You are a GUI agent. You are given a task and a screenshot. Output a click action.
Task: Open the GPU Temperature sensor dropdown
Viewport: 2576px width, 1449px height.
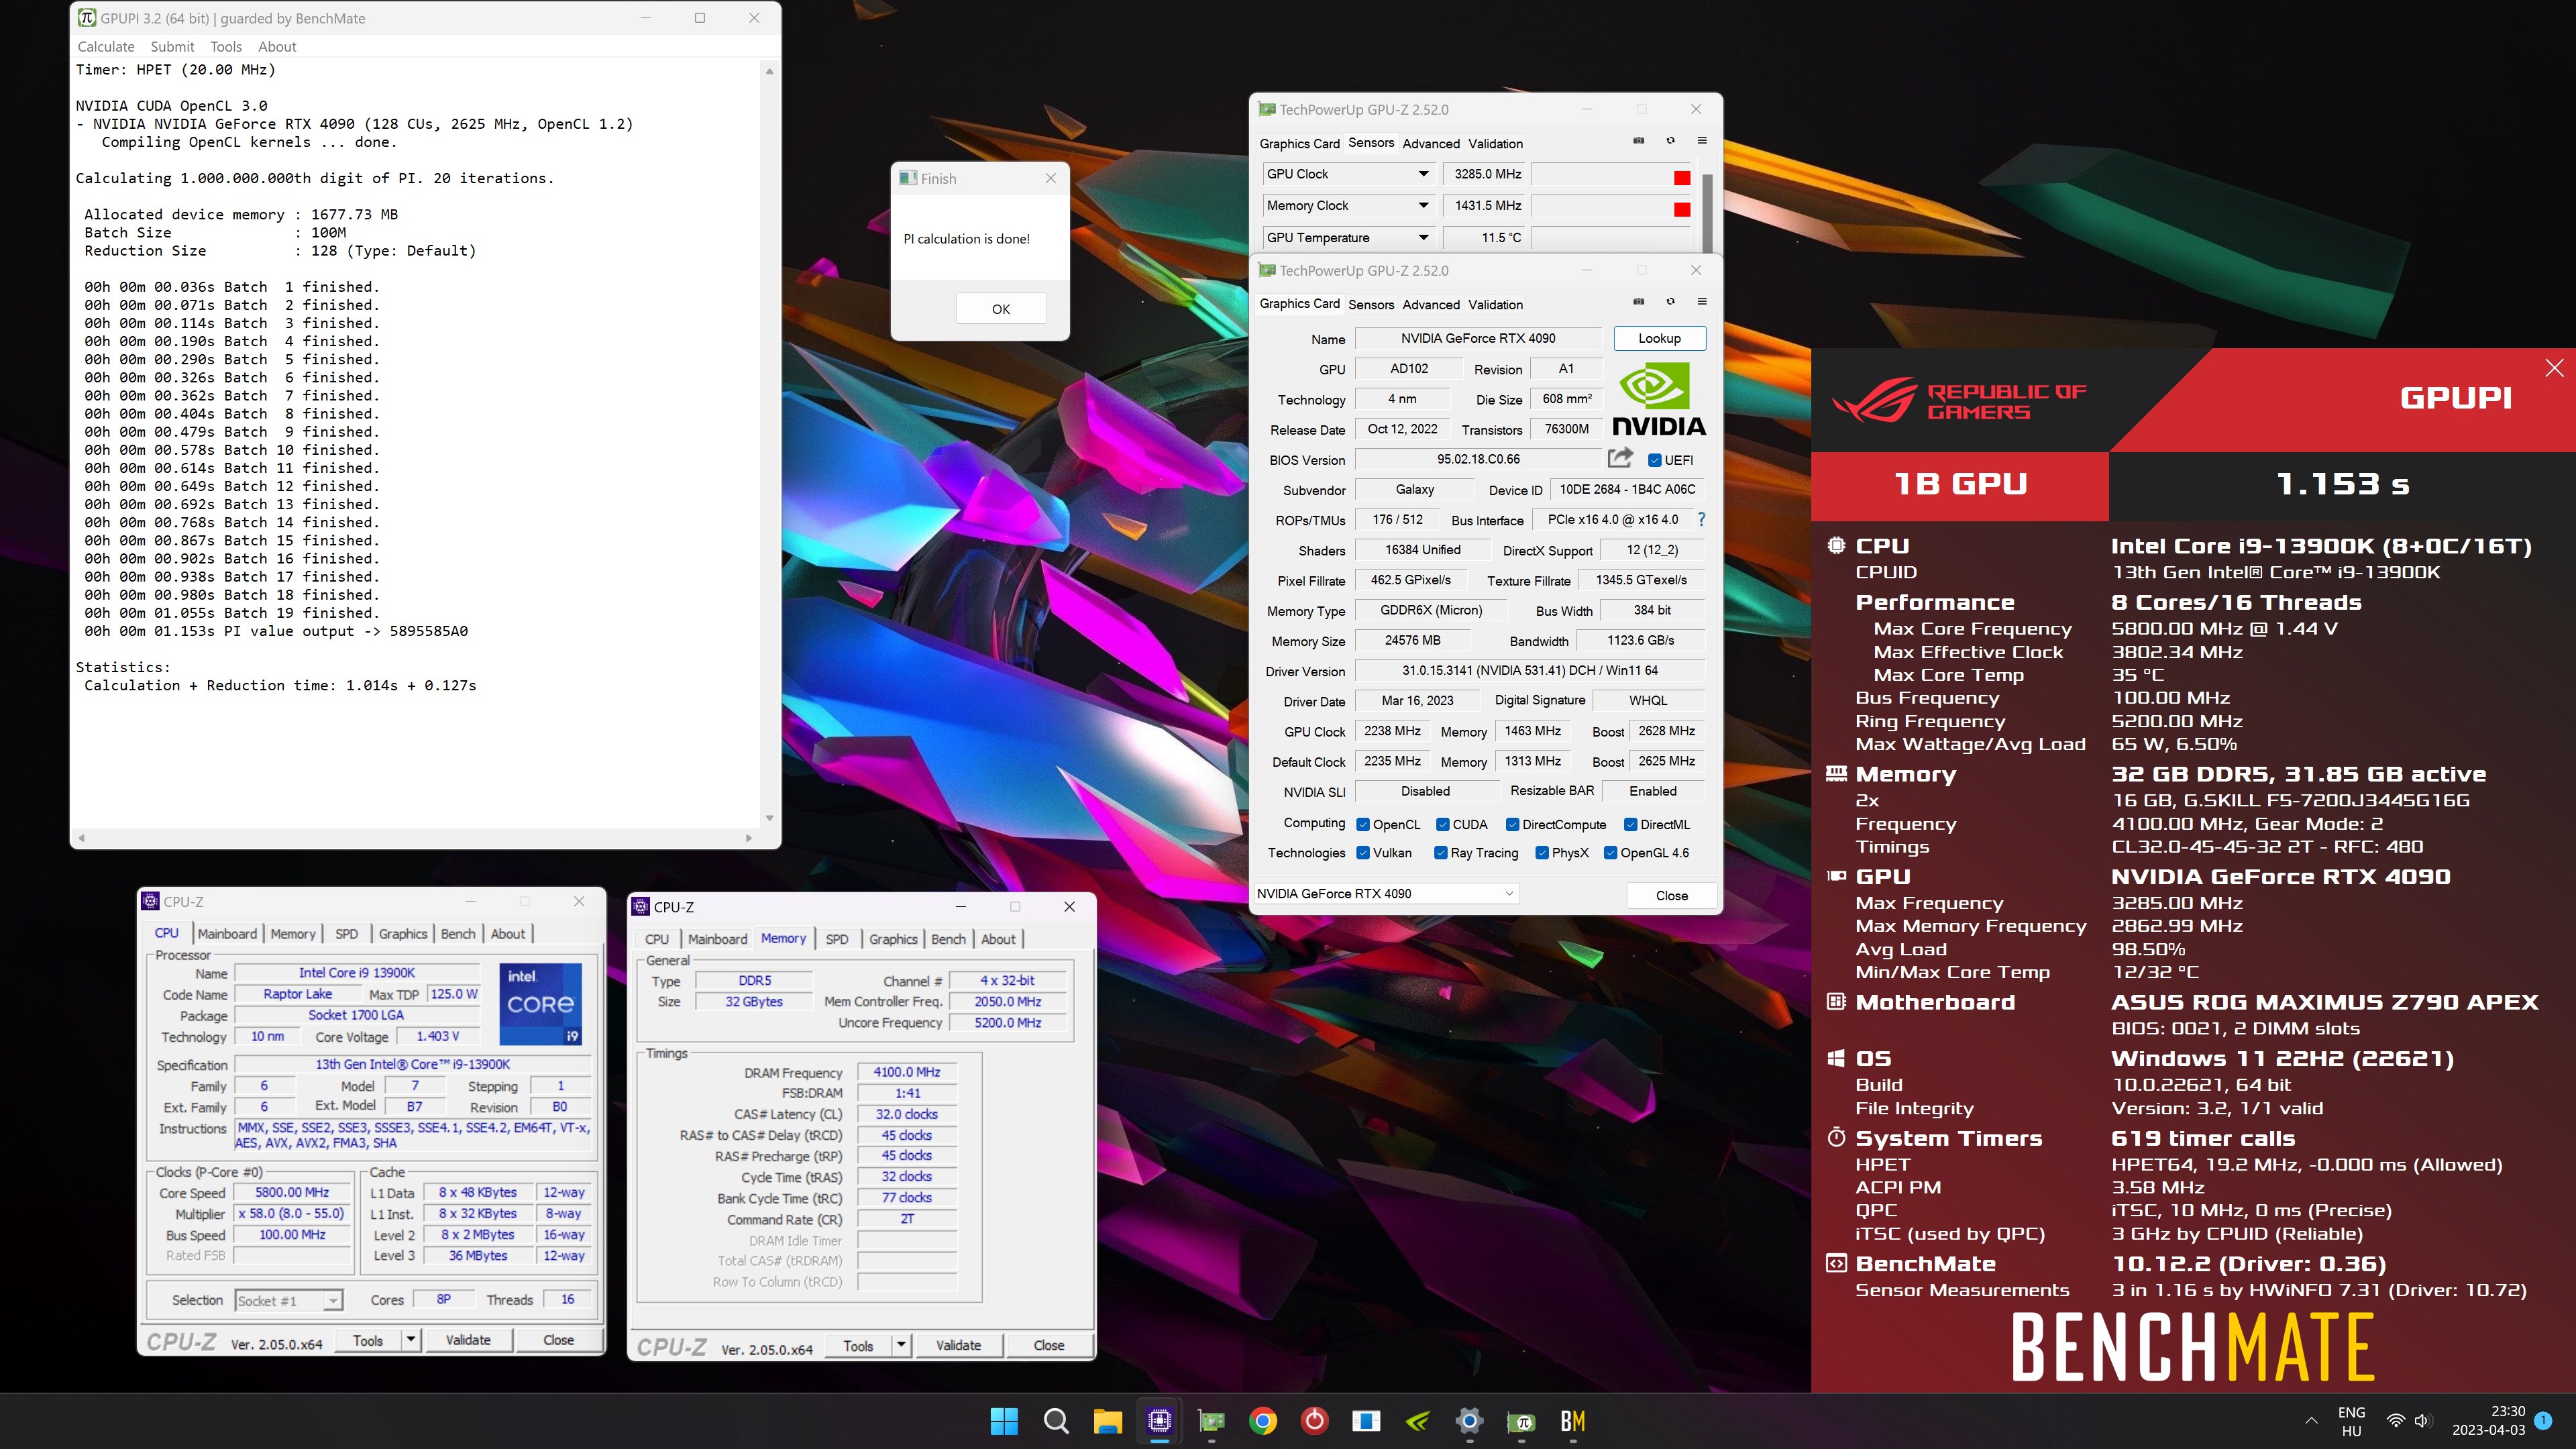[1423, 238]
